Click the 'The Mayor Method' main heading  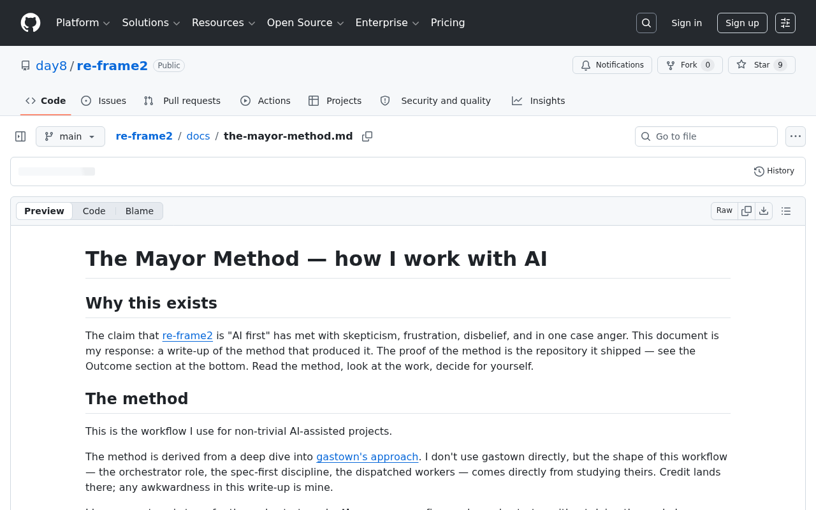click(x=316, y=259)
